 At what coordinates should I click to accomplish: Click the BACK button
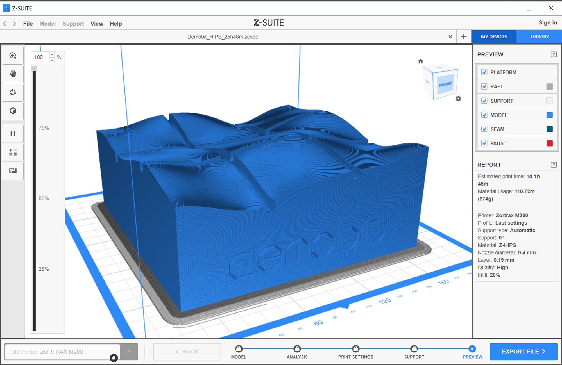(x=187, y=352)
